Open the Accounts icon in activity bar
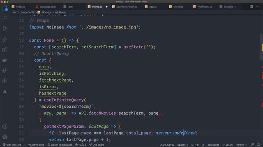263x147 pixels. pos(5,126)
